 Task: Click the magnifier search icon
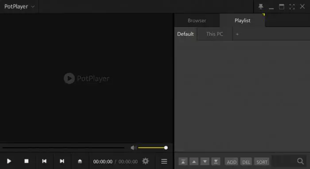tap(301, 161)
